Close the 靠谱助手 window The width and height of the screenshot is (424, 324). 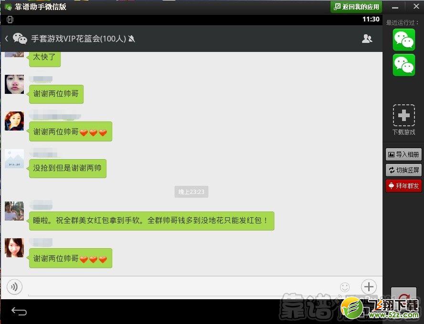416,7
